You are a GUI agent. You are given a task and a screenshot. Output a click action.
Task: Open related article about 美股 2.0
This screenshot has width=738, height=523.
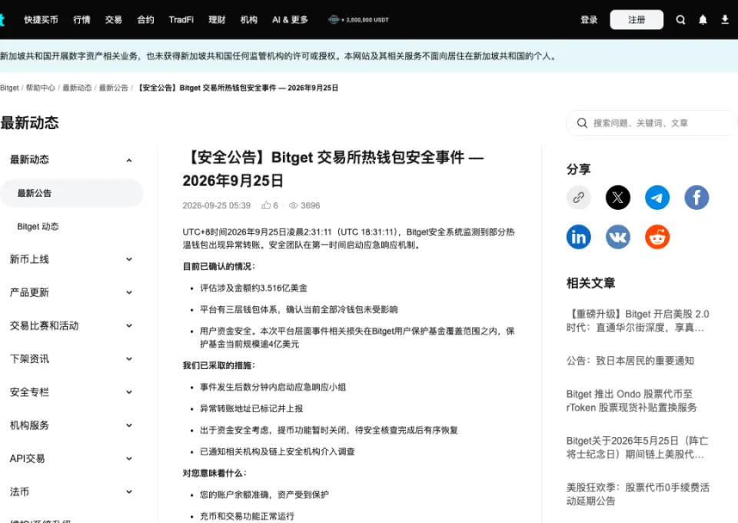tap(638, 321)
